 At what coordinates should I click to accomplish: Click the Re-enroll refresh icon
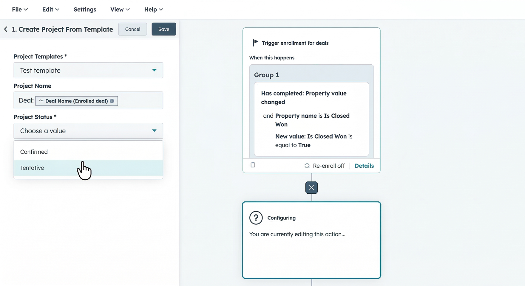coord(307,166)
